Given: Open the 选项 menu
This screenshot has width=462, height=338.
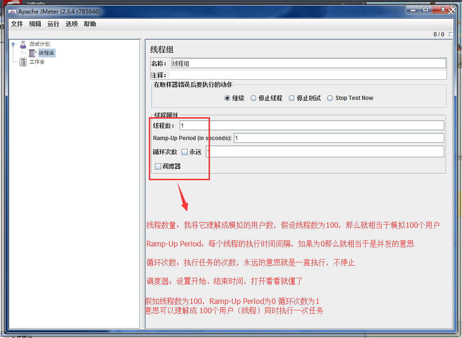Looking at the screenshot, I should 71,24.
